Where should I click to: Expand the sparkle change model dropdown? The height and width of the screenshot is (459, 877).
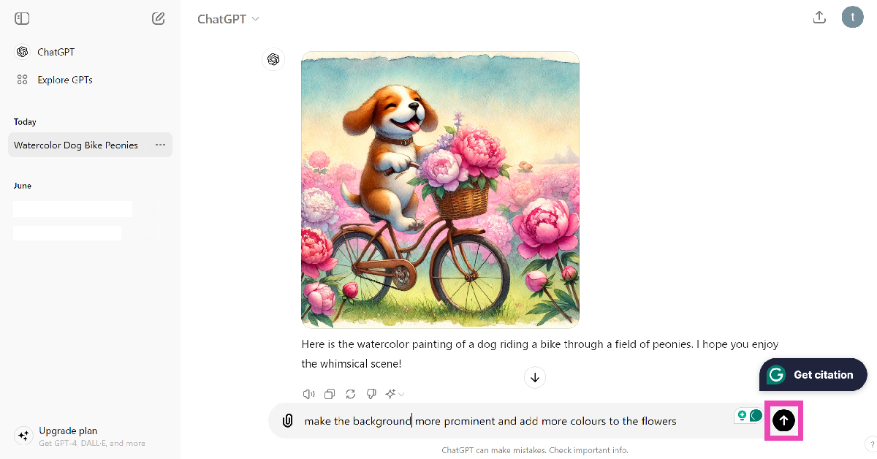tap(395, 394)
